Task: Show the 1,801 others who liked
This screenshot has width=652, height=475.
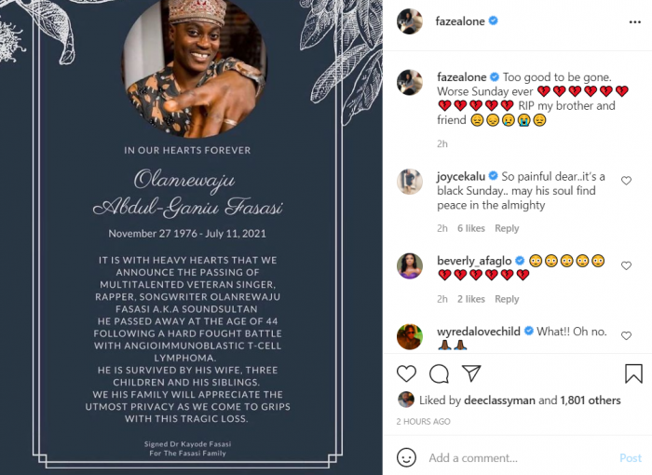Action: click(x=590, y=400)
